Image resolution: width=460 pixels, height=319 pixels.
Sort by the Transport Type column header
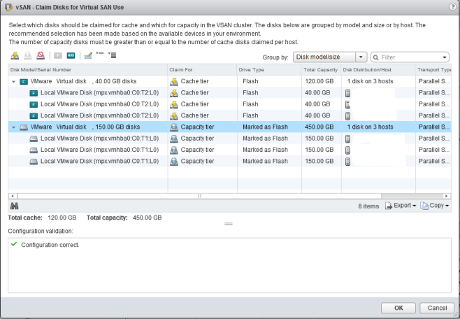click(x=433, y=70)
